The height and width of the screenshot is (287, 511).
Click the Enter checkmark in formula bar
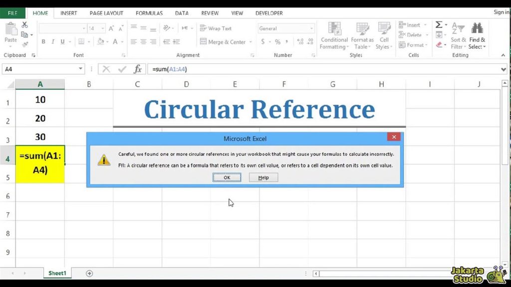122,69
